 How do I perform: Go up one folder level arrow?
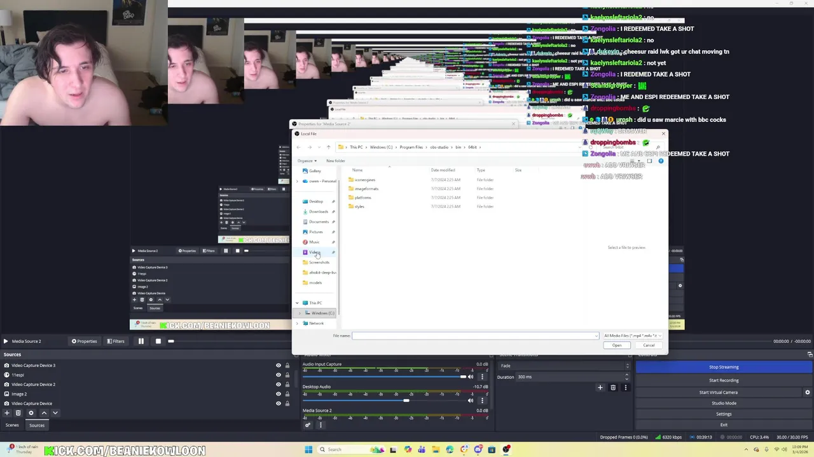tap(328, 147)
